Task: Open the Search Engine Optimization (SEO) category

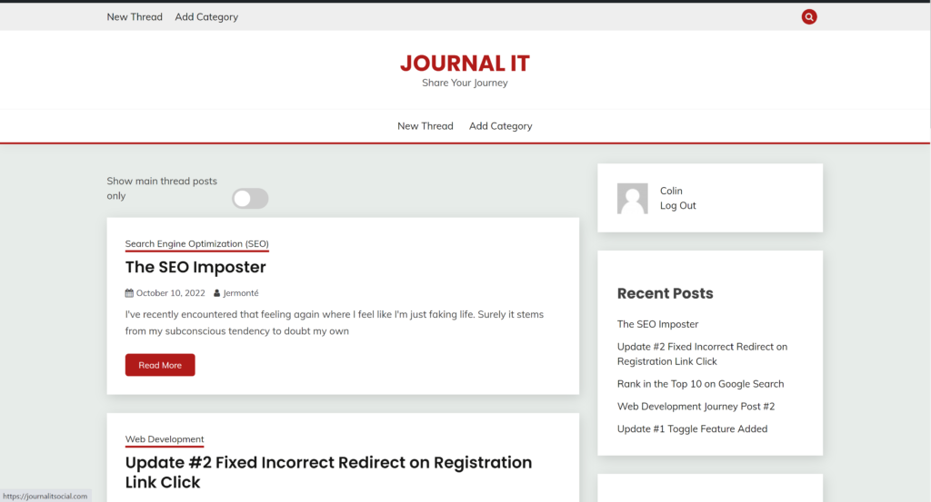Action: click(196, 243)
